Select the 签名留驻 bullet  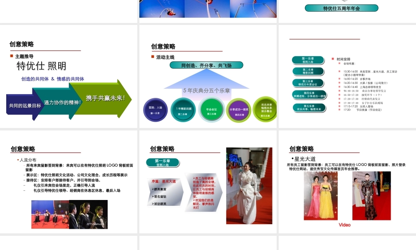pyautogui.click(x=159, y=197)
